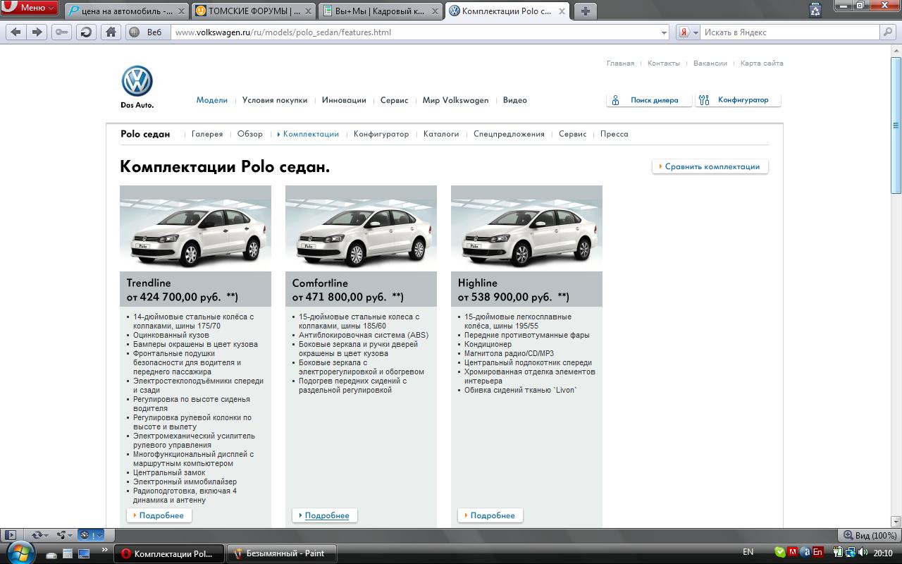902x564 pixels.
Task: Open a new tab with plus button
Action: pos(585,11)
